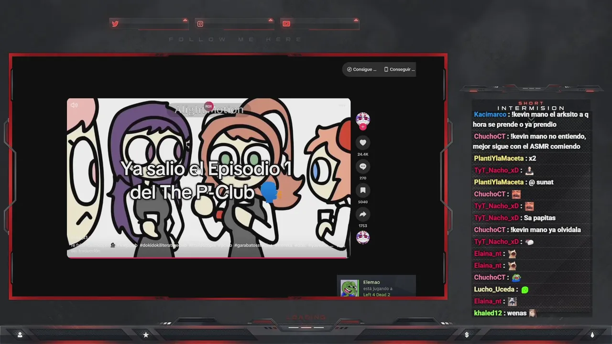Click TyT_Nacho_xD on the 'Sa papitas' message
612x344 pixels.
coord(496,218)
